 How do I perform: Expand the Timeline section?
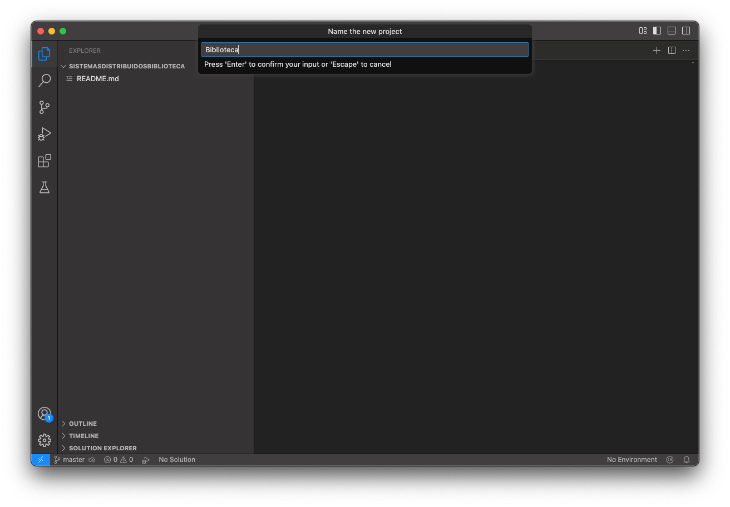pos(83,436)
